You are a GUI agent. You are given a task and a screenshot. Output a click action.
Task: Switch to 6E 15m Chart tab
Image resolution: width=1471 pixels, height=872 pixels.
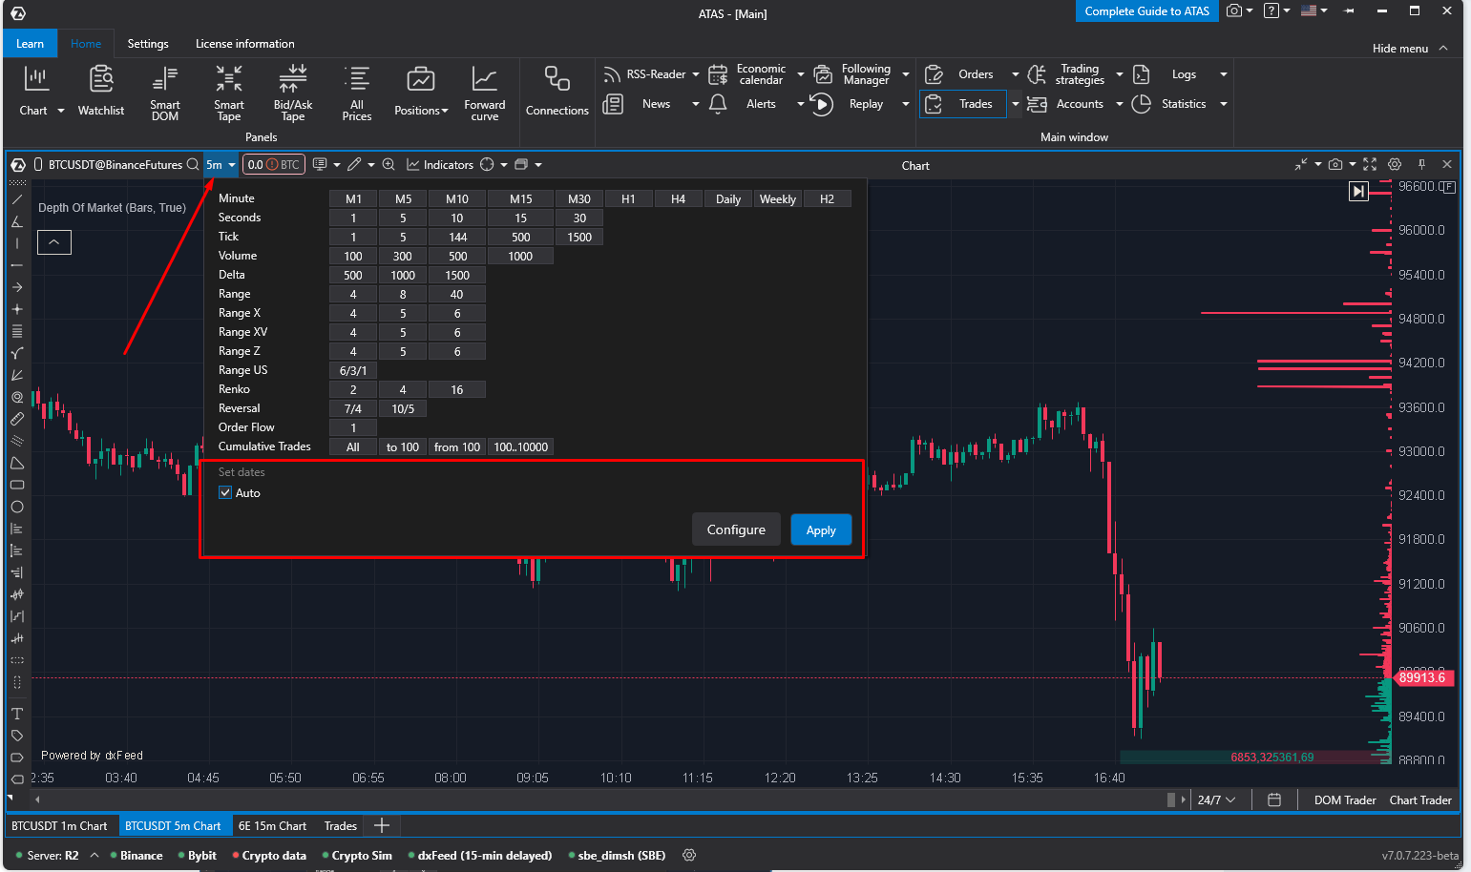tap(272, 826)
